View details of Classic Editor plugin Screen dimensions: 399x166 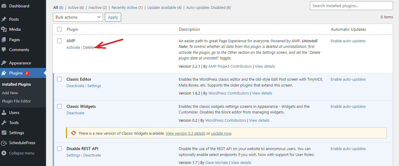pyautogui.click(x=262, y=93)
